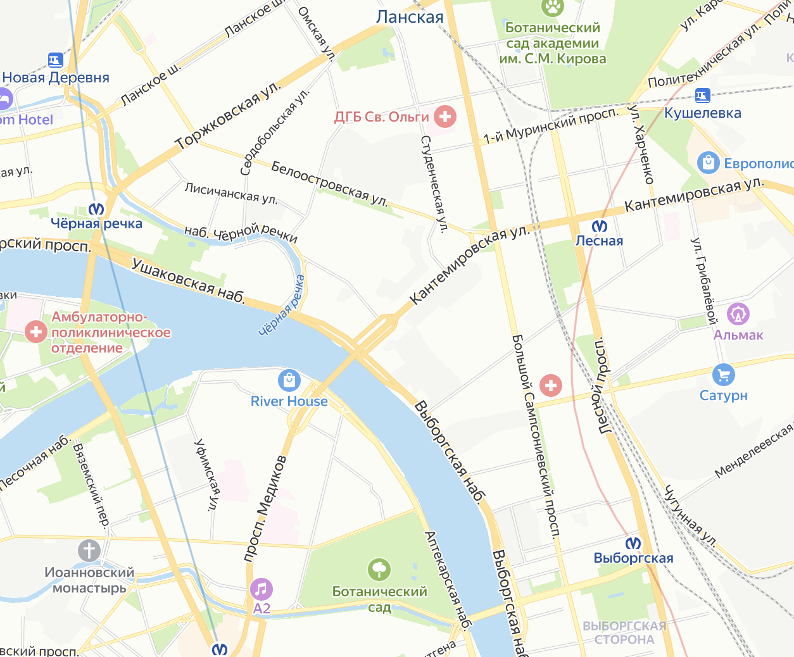The width and height of the screenshot is (794, 657).
Task: Click the ДГБ Св. Ольги hospital icon
Action: click(445, 116)
